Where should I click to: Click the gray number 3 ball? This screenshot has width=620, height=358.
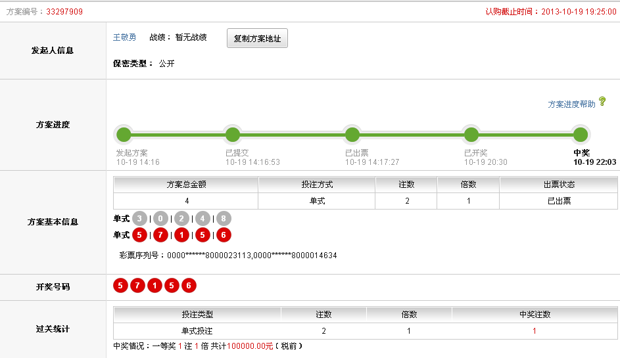(x=139, y=219)
